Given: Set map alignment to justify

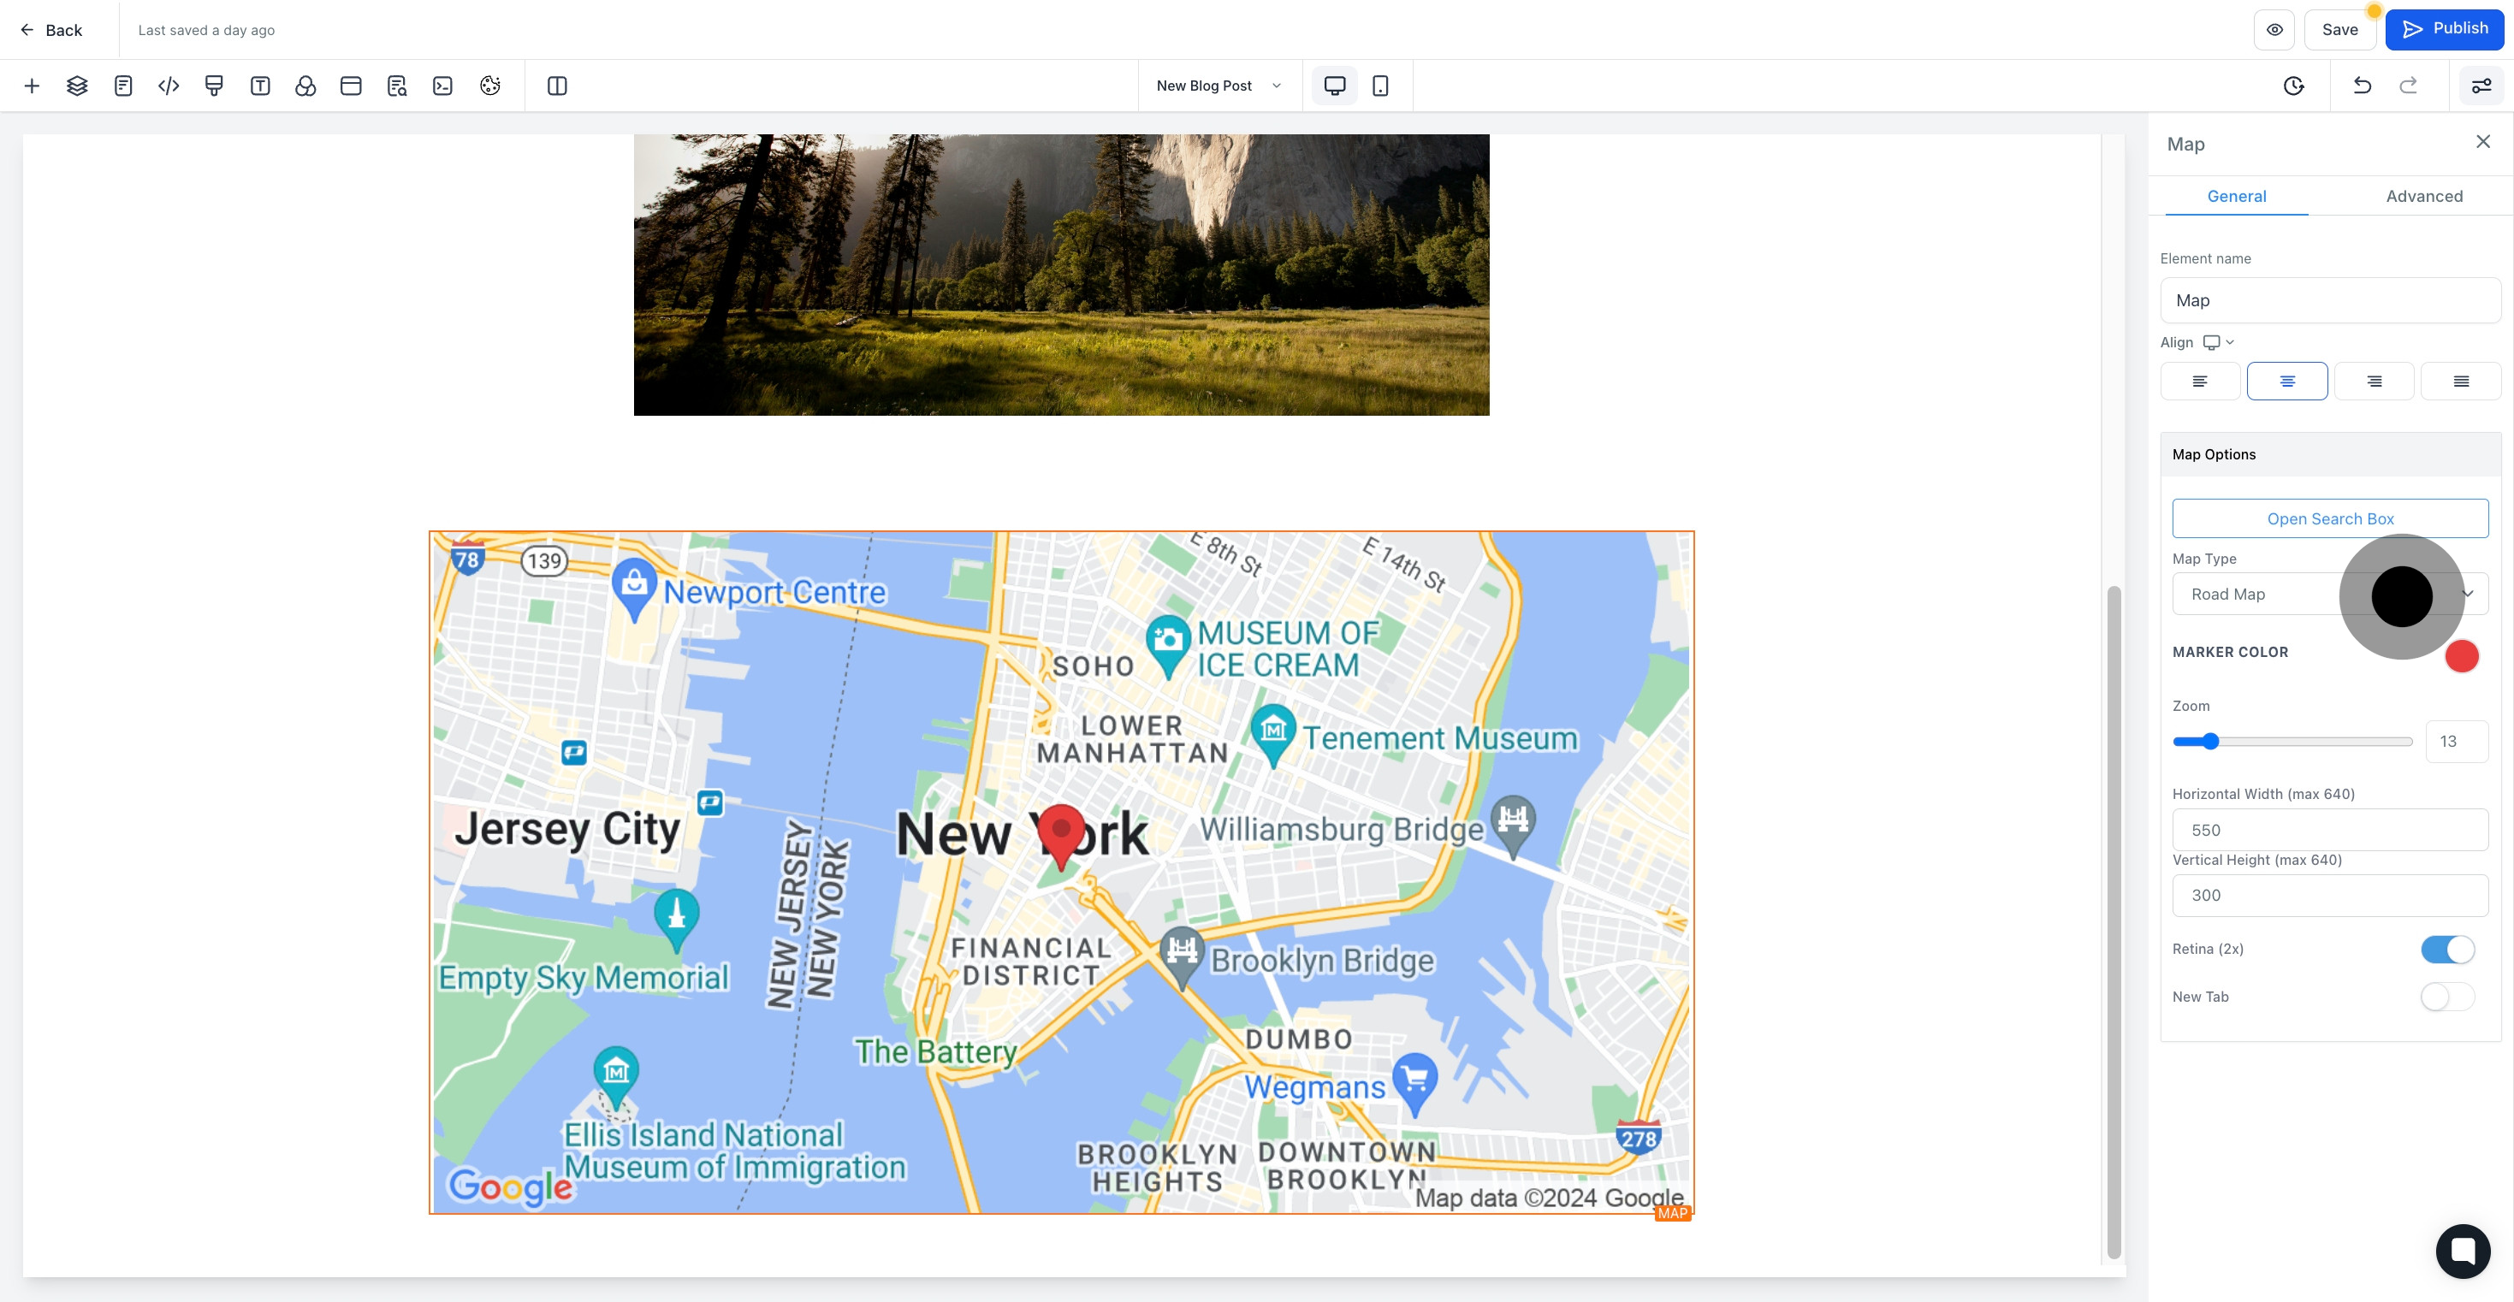Looking at the screenshot, I should pos(2460,381).
